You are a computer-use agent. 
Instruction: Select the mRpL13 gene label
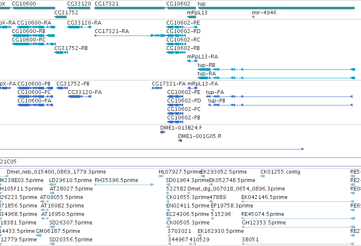197,12
